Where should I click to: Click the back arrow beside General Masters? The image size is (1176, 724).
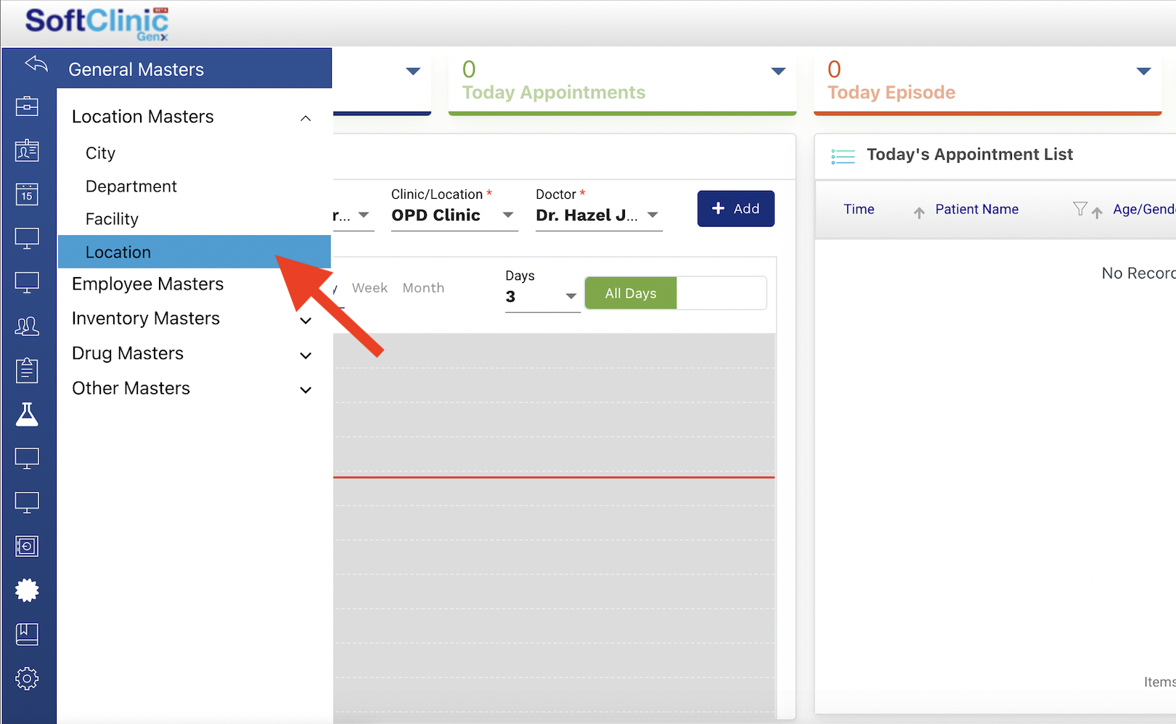[x=36, y=65]
